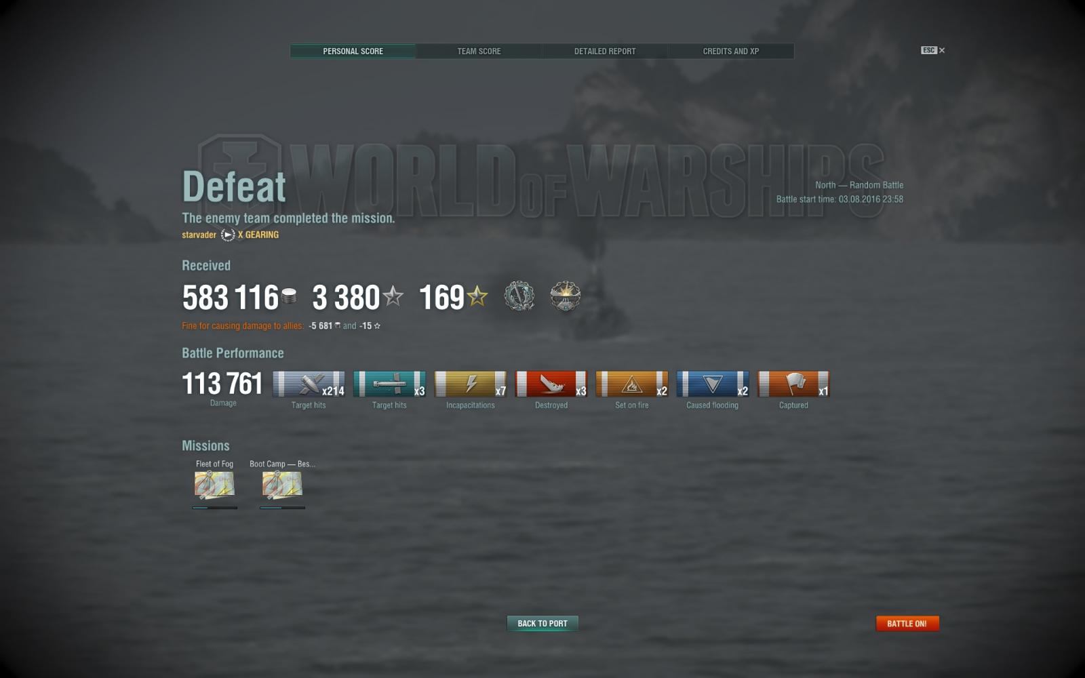This screenshot has height=678, width=1085.
Task: Click the Back to Port button
Action: [x=542, y=623]
